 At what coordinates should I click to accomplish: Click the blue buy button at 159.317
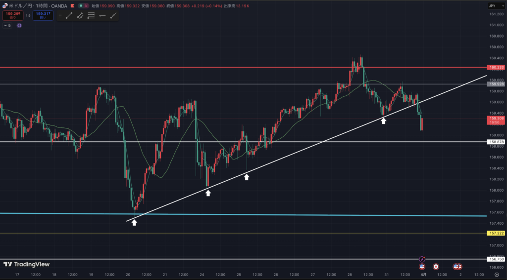coord(43,16)
